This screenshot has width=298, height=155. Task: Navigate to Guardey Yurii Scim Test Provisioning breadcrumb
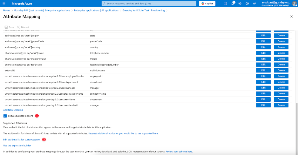point(143,11)
